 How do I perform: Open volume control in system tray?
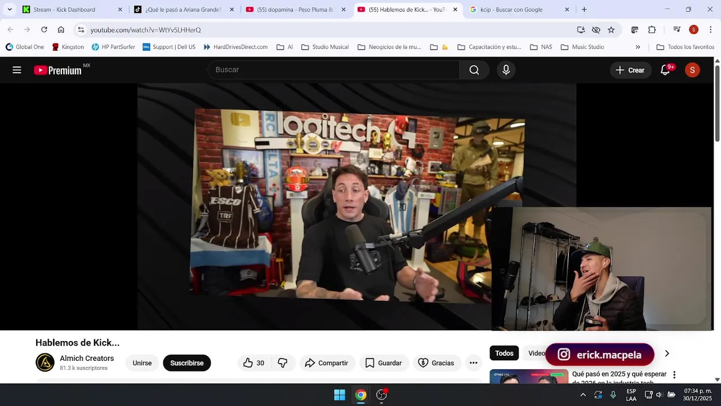[659, 395]
